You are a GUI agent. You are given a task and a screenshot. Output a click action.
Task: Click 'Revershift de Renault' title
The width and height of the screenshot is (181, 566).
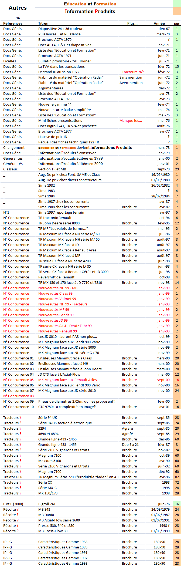pyautogui.click(x=56, y=277)
